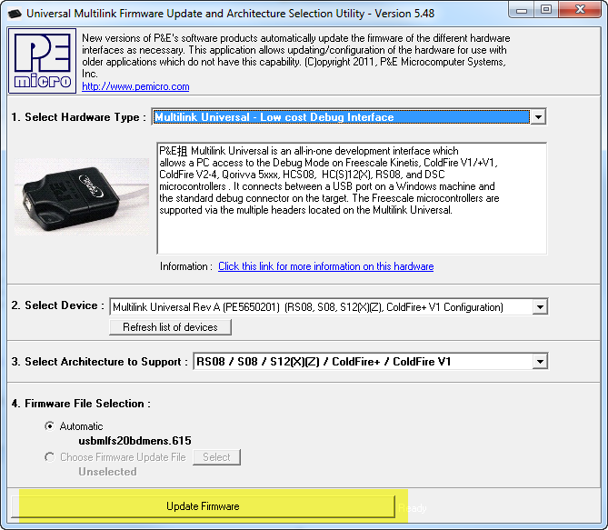
Task: Open the Select Hardware Type dropdown arrow
Action: point(538,116)
